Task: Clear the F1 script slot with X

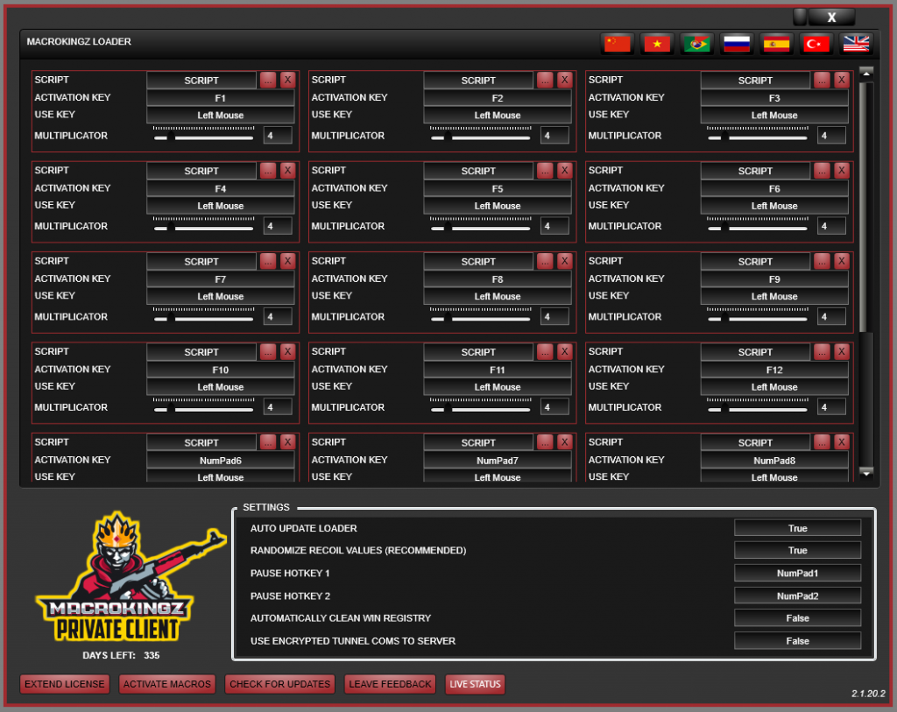Action: click(287, 80)
